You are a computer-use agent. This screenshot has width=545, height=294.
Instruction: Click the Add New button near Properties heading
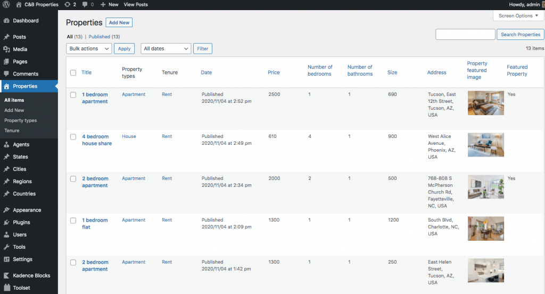click(119, 22)
